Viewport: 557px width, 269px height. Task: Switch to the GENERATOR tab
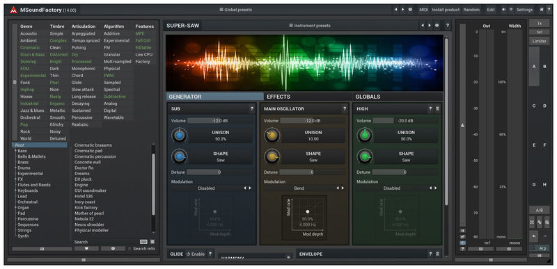point(214,97)
